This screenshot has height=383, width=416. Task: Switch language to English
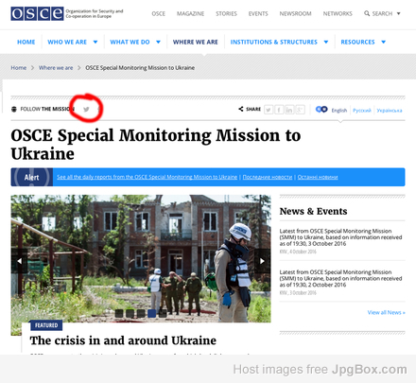pos(339,111)
